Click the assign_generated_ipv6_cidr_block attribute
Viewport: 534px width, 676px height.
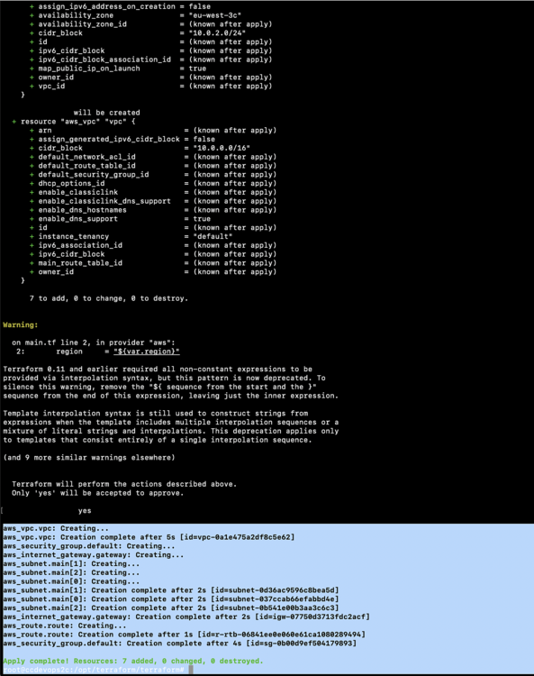[109, 139]
